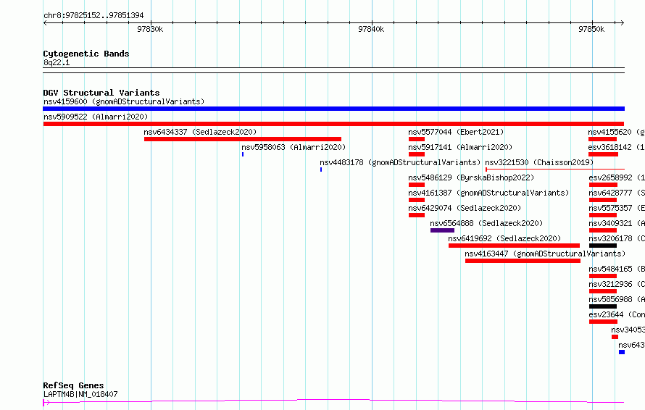Select the nsv5917141 (Almarri2020) label
Image resolution: width=645 pixels, height=410 pixels.
coord(460,147)
